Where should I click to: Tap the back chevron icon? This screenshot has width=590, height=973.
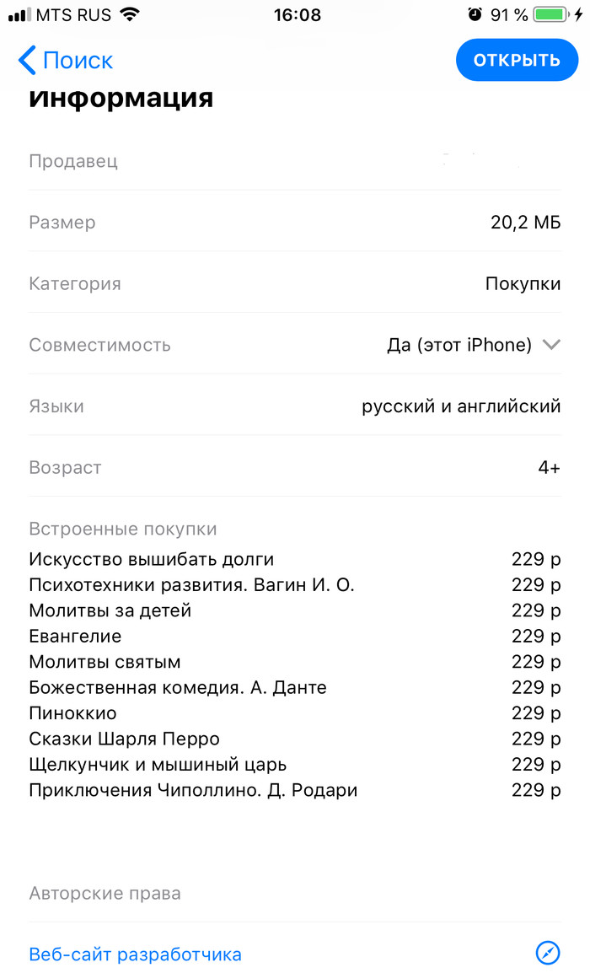coord(27,61)
